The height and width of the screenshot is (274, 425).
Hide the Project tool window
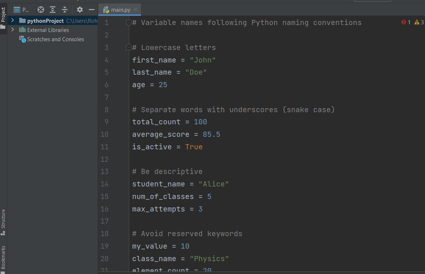(x=91, y=10)
